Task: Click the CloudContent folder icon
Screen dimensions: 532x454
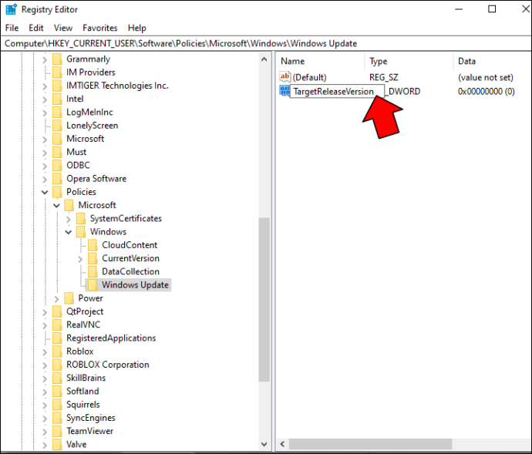Action: (93, 245)
